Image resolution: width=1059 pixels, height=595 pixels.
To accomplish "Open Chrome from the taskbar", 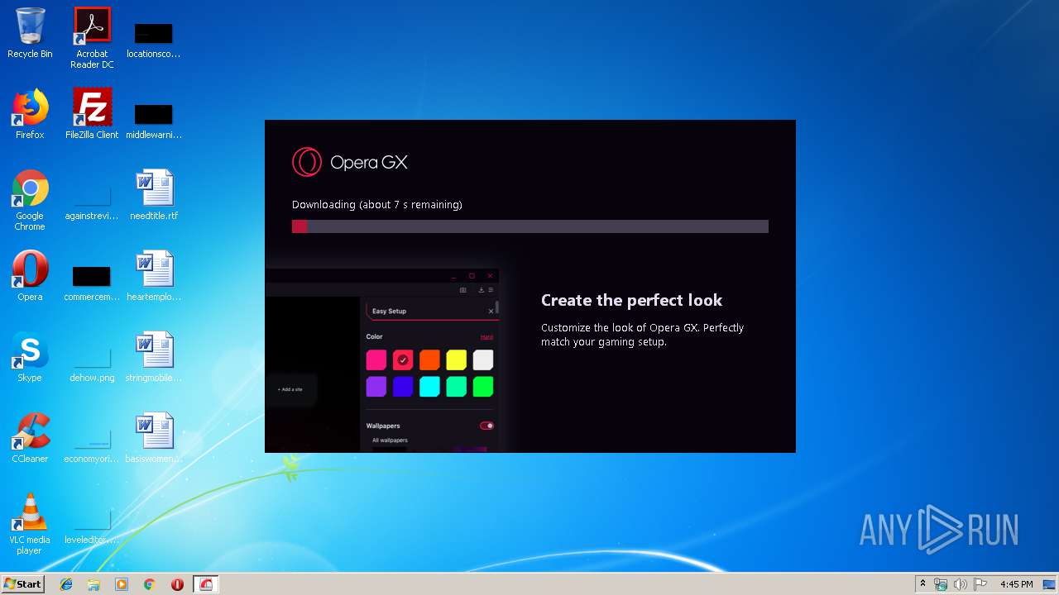I will (x=149, y=584).
